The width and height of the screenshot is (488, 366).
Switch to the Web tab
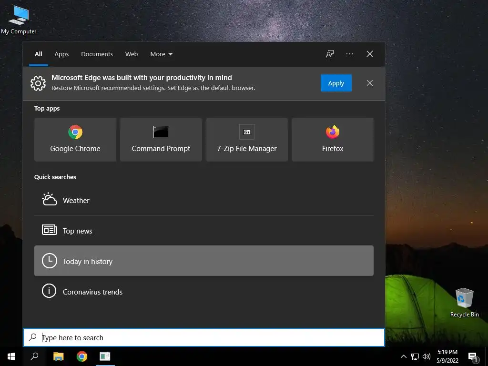[x=132, y=54]
